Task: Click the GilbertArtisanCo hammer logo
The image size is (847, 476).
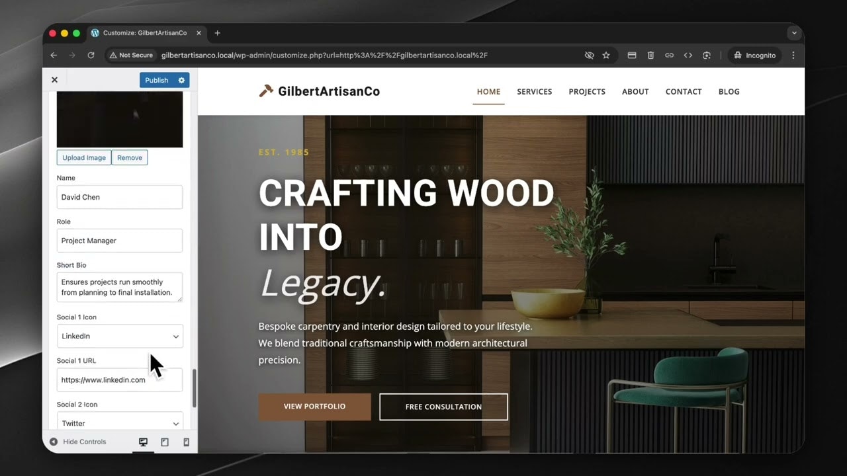Action: pyautogui.click(x=264, y=91)
